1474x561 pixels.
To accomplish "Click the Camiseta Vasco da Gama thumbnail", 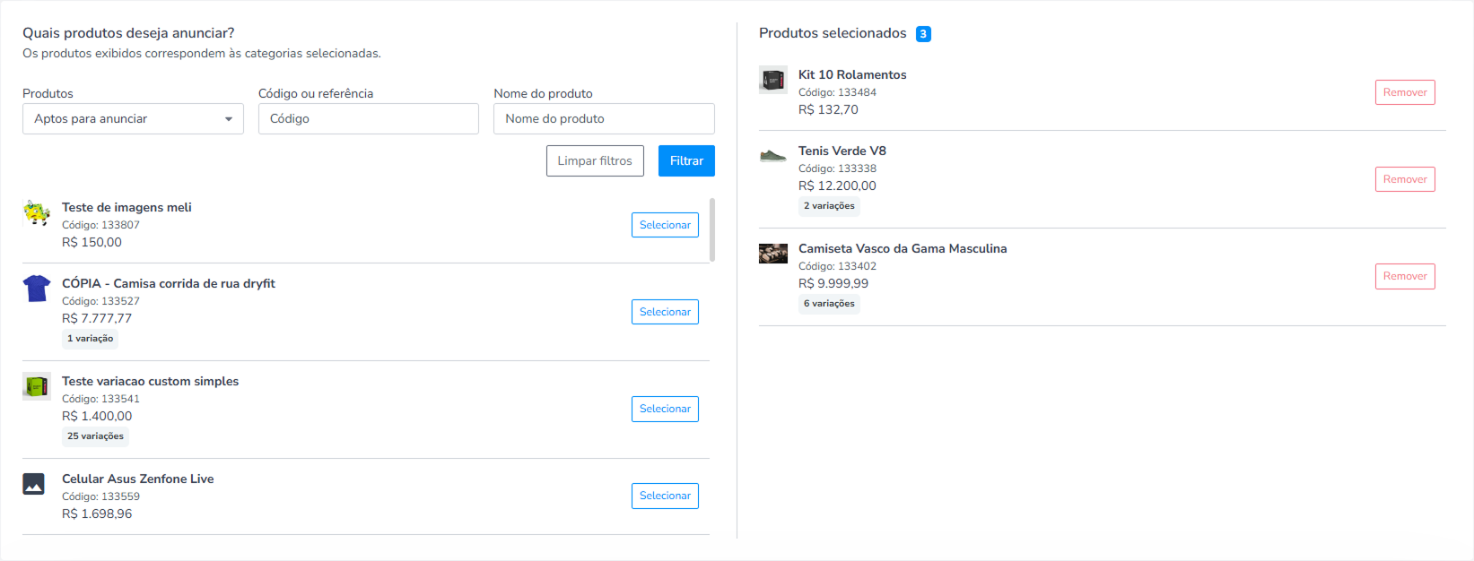I will pyautogui.click(x=773, y=254).
